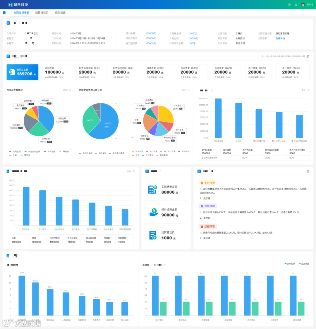Click the 单价合同 计价方式 value
Image resolution: width=316 pixels, height=329 pixels.
tap(240, 44)
